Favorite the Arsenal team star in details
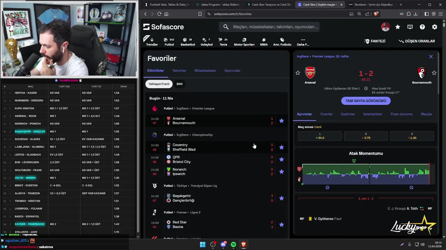Viewport: 446px width, 250px height. click(298, 73)
